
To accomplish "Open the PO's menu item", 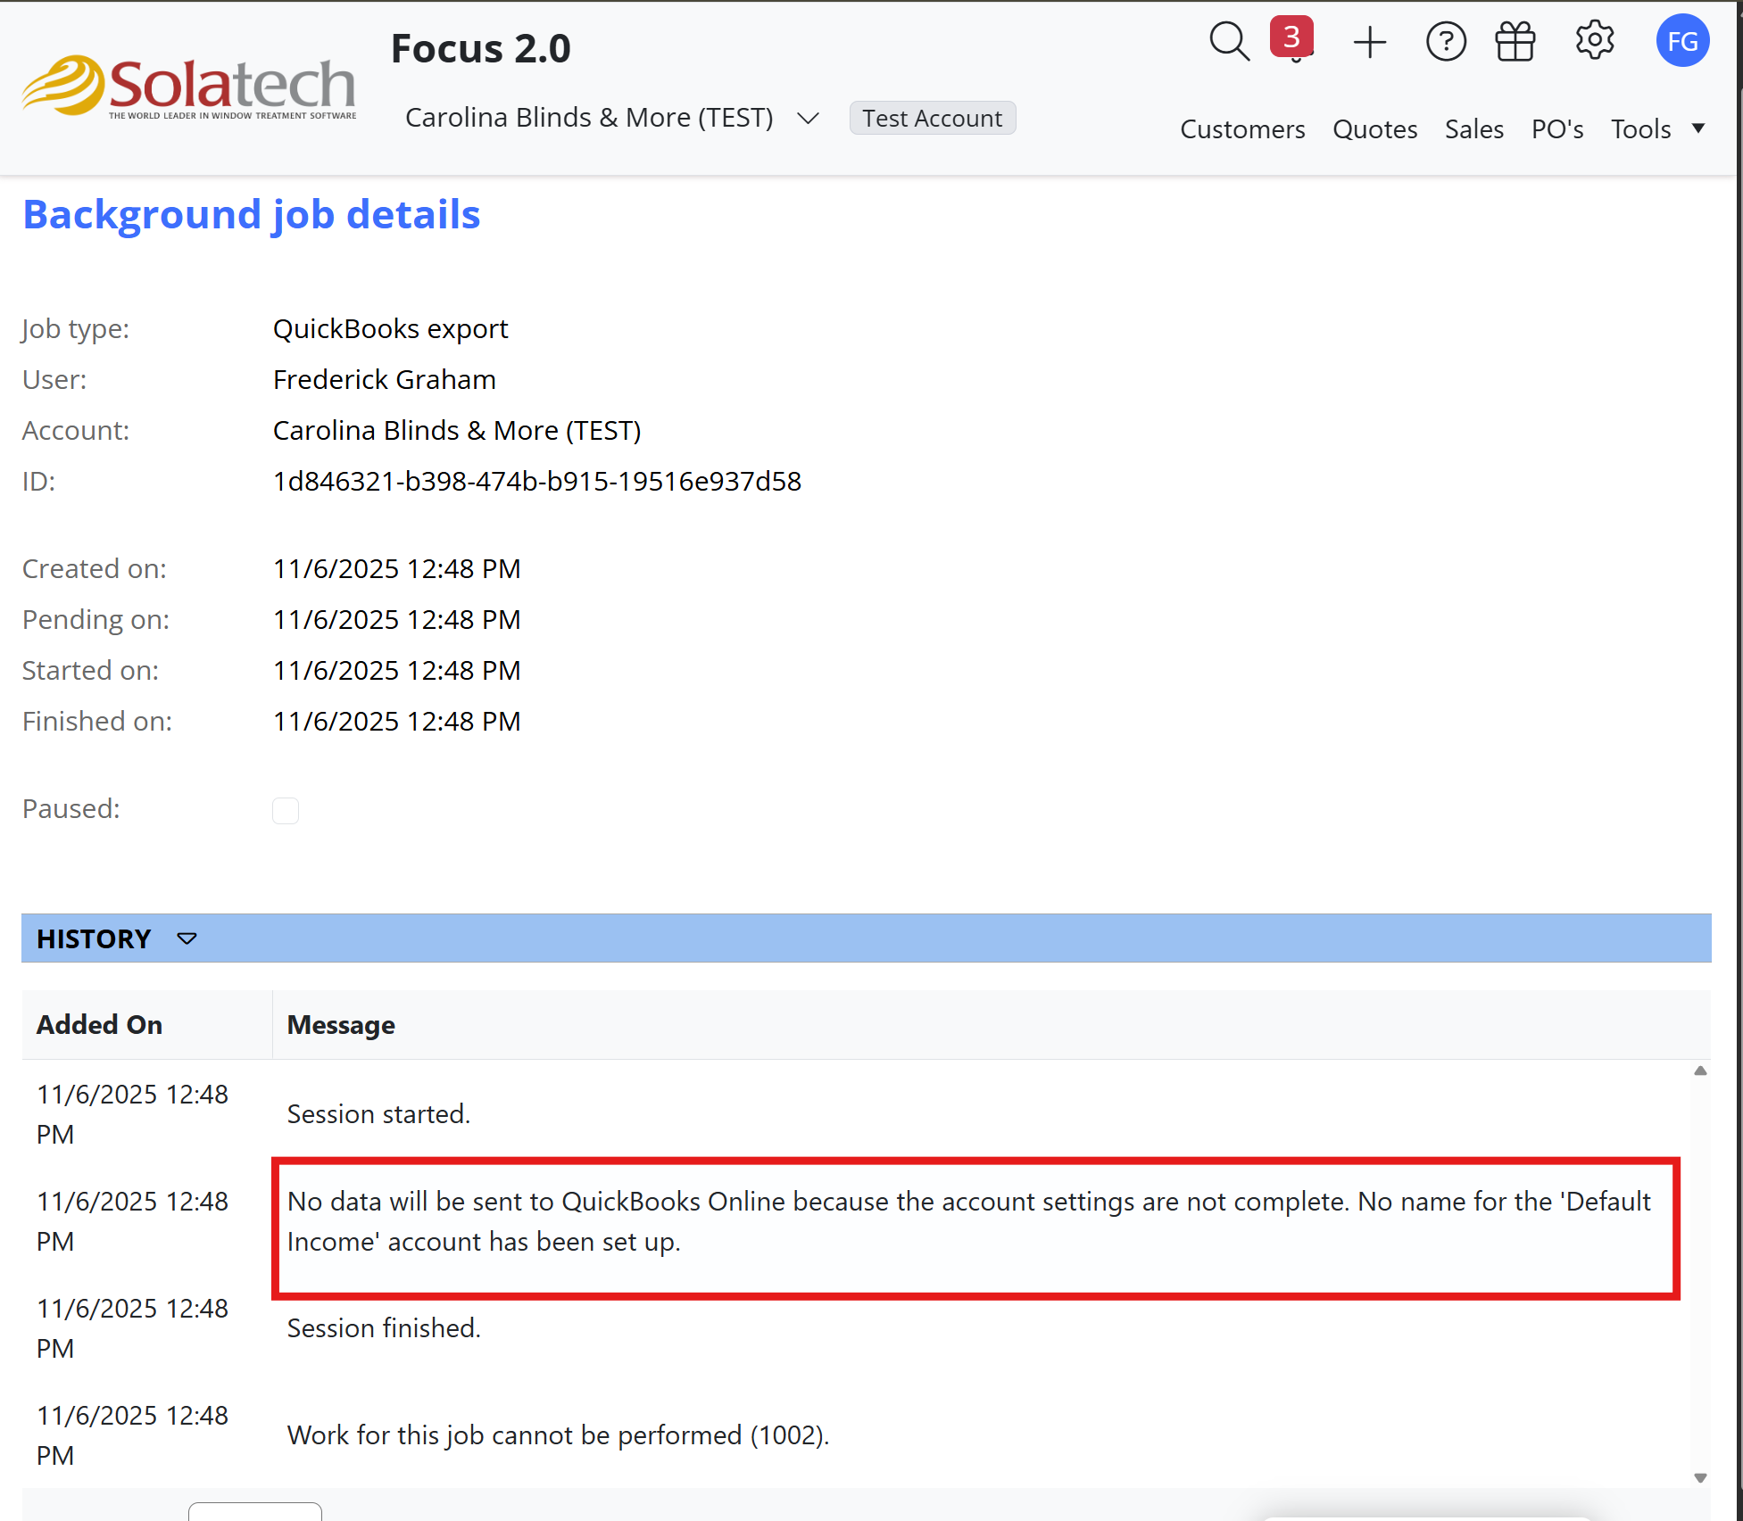I will coord(1557,129).
